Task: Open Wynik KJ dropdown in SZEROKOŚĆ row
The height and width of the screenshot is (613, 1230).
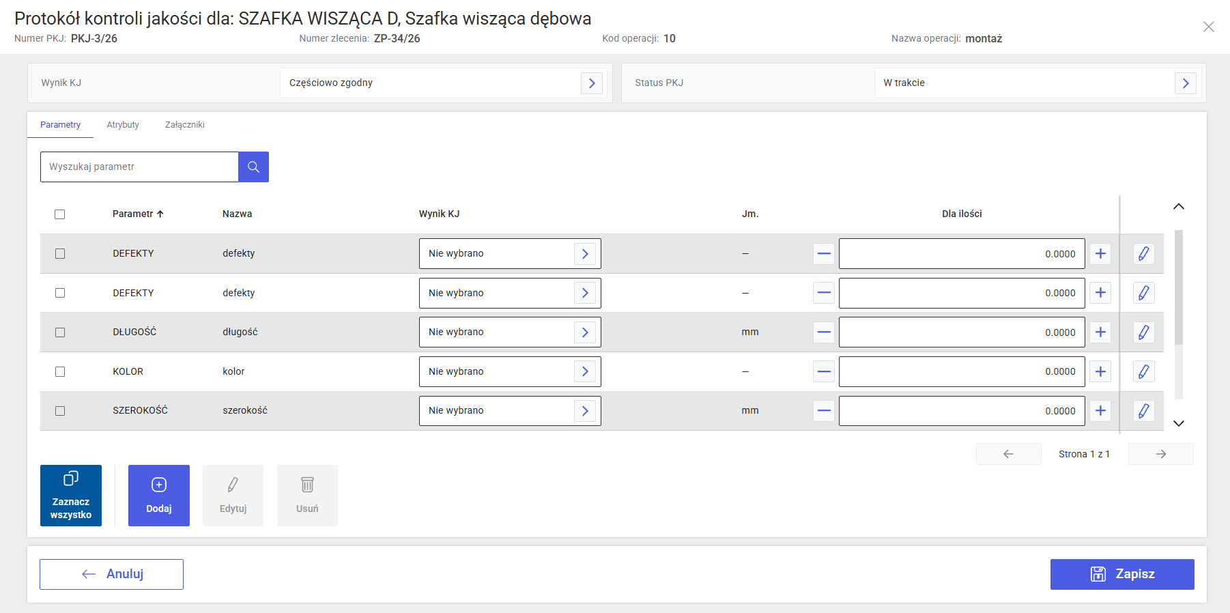Action: pos(510,411)
